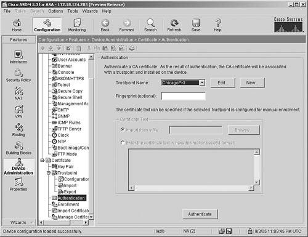Collapse the Certificate tree node
Image resolution: width=308 pixels, height=237 pixels.
coord(43,160)
